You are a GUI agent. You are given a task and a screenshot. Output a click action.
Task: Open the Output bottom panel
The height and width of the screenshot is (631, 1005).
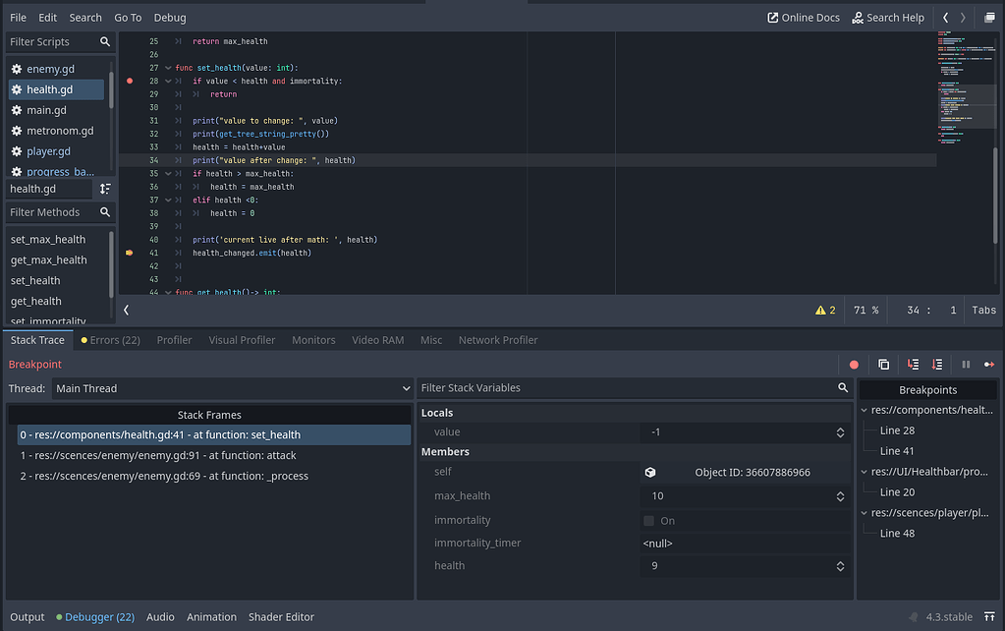27,616
